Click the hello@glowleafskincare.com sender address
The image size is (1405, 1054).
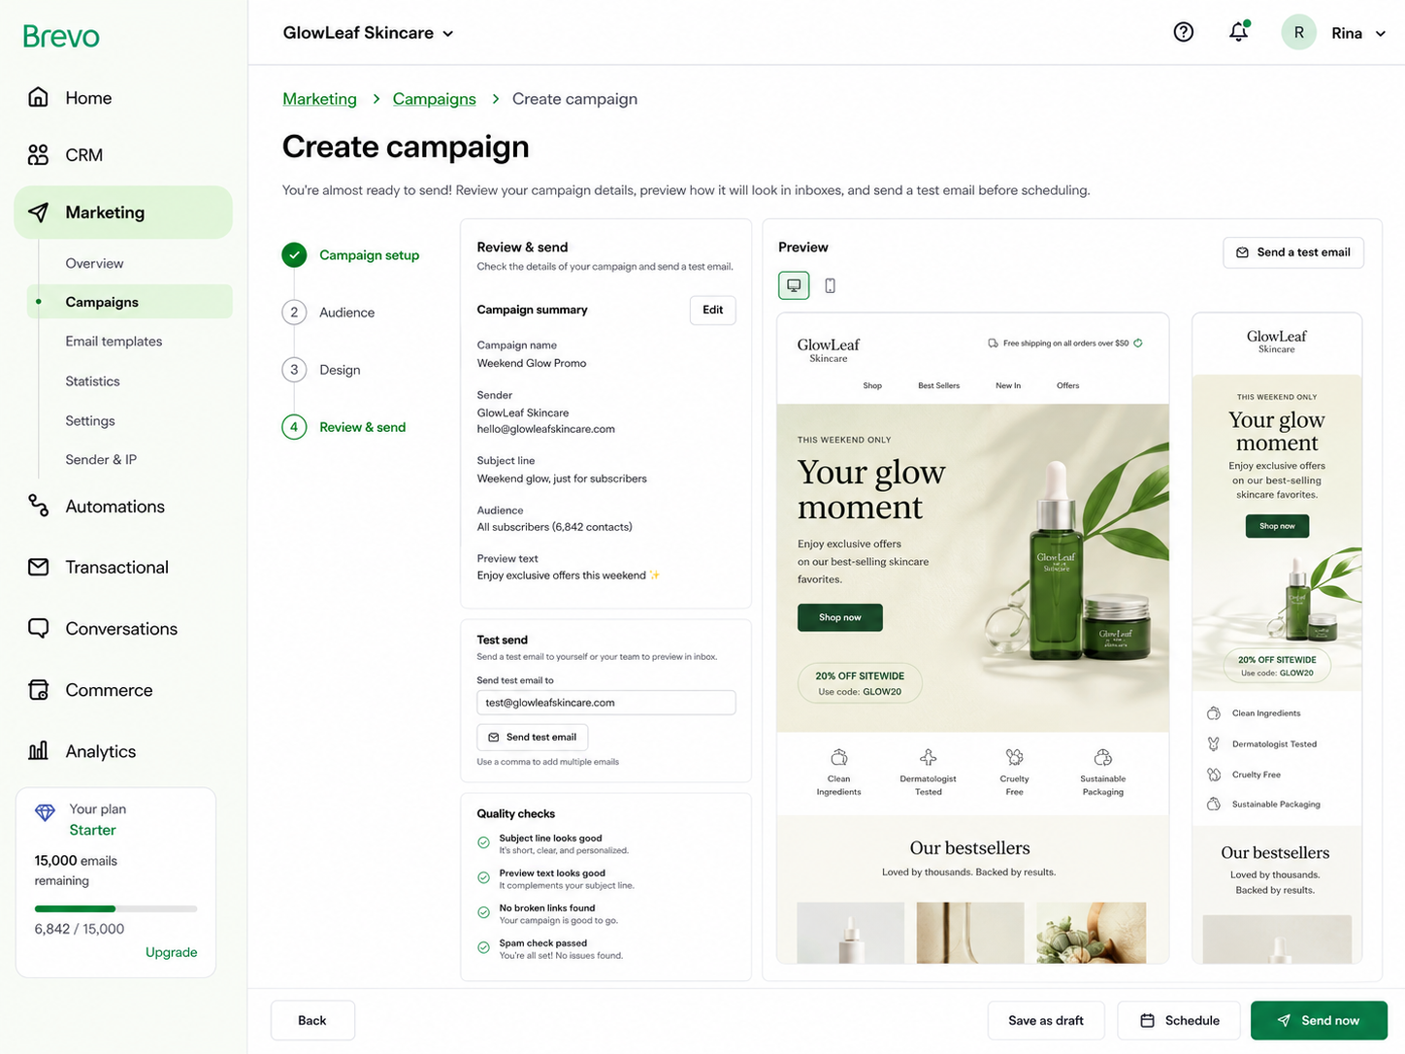(545, 429)
